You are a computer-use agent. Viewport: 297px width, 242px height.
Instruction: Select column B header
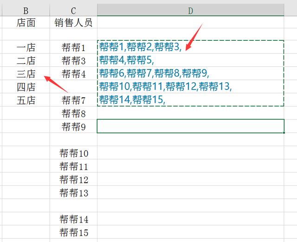point(26,10)
